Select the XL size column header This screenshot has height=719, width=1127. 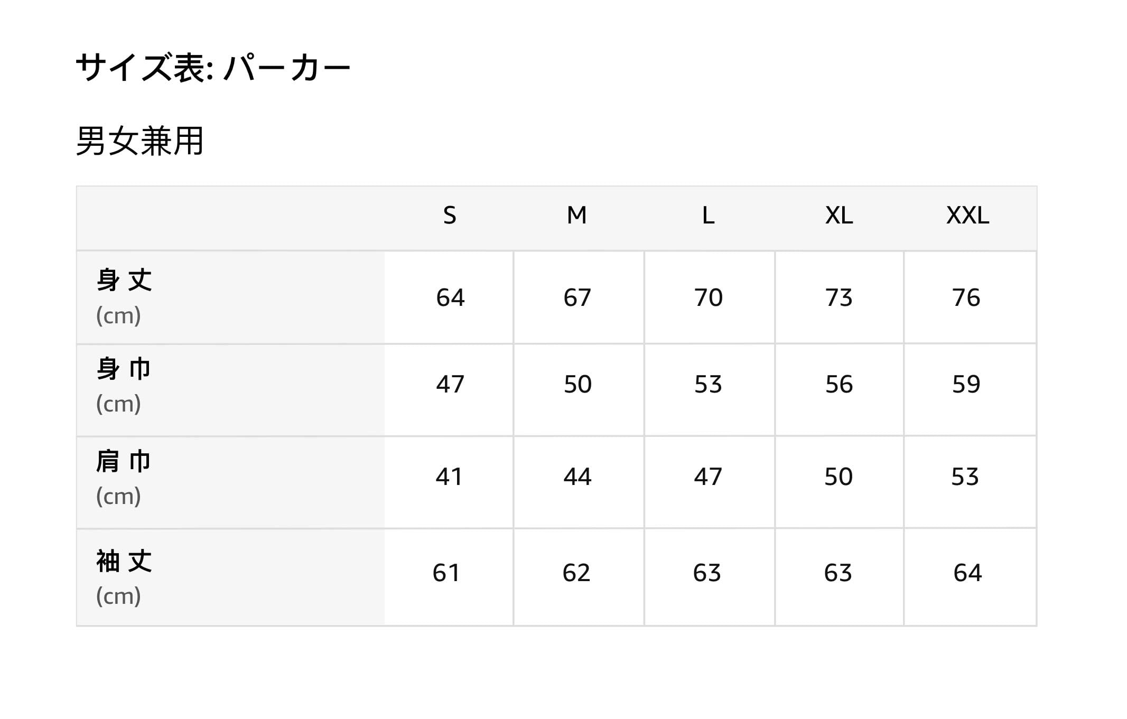tap(839, 216)
